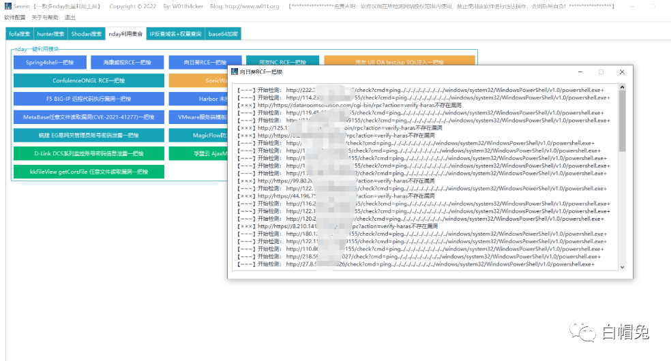Click the 用友NC RCE一把梭 button
Screen dimensions: 671x361
[x=282, y=61]
